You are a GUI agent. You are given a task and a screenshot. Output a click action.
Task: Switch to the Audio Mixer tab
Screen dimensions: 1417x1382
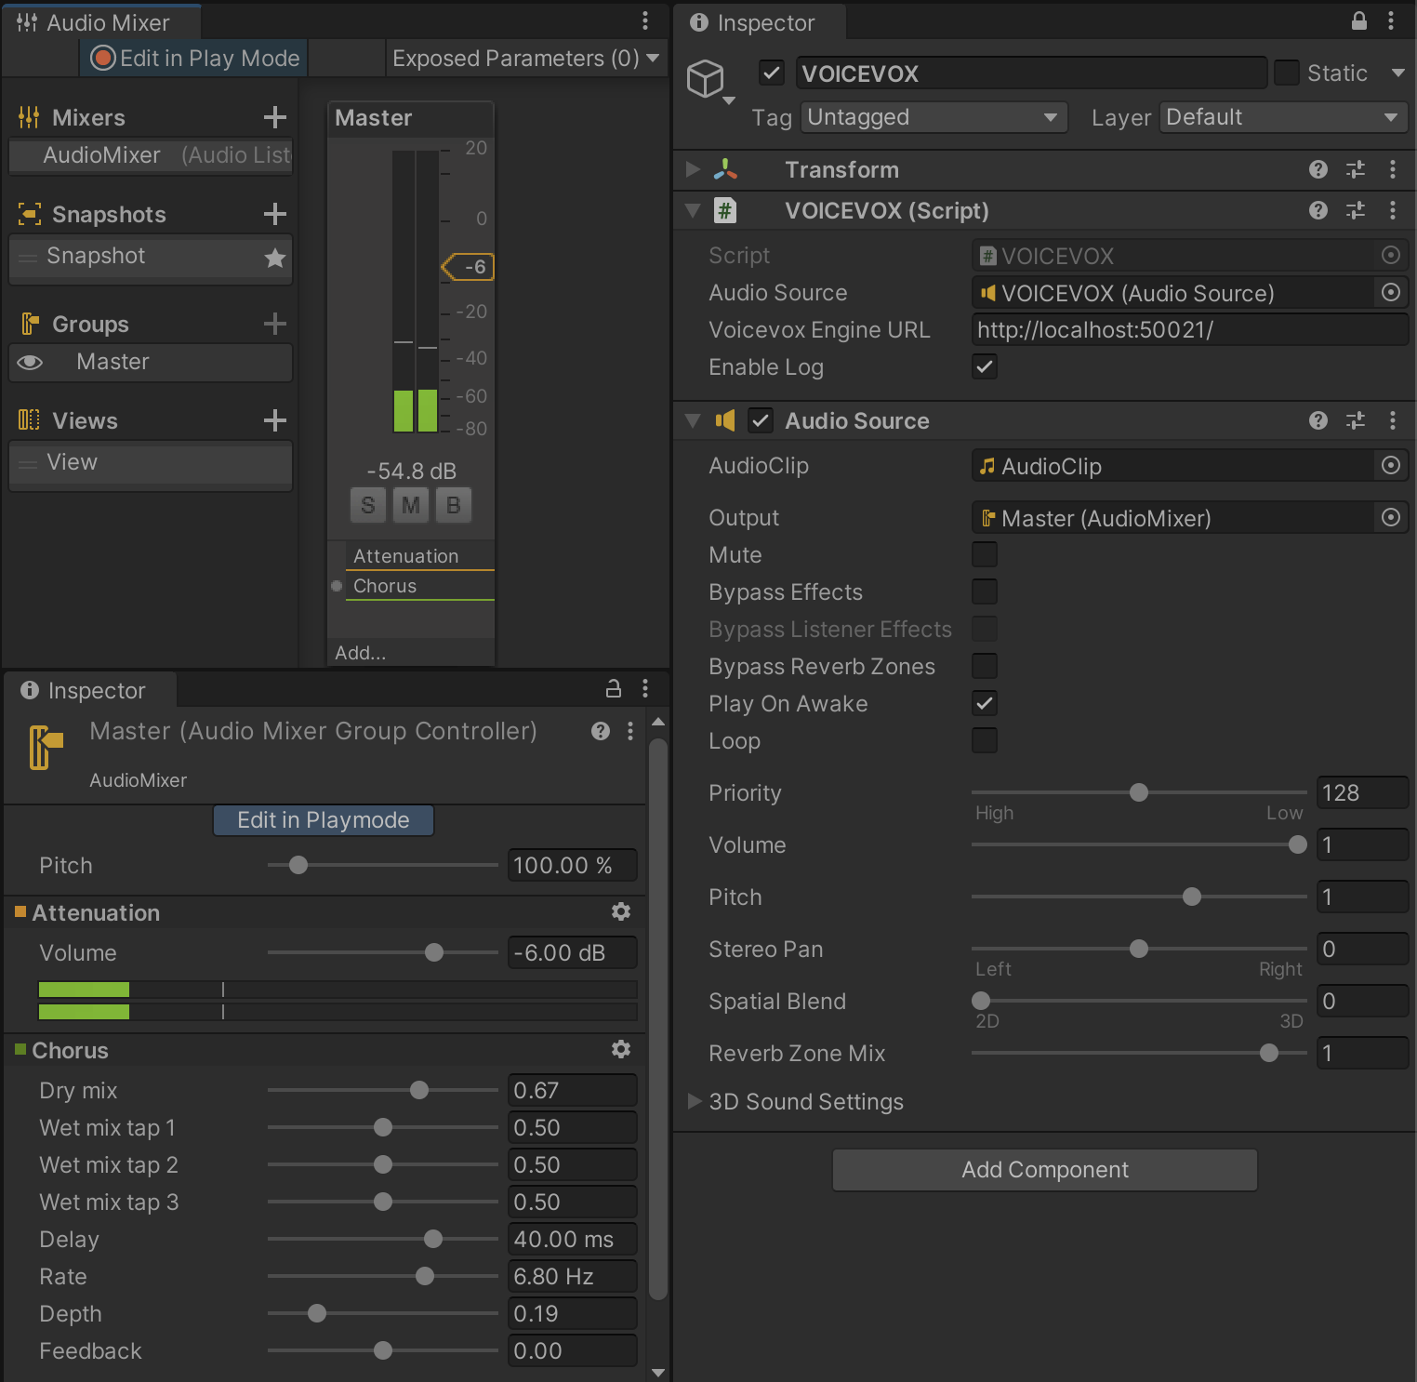coord(100,21)
